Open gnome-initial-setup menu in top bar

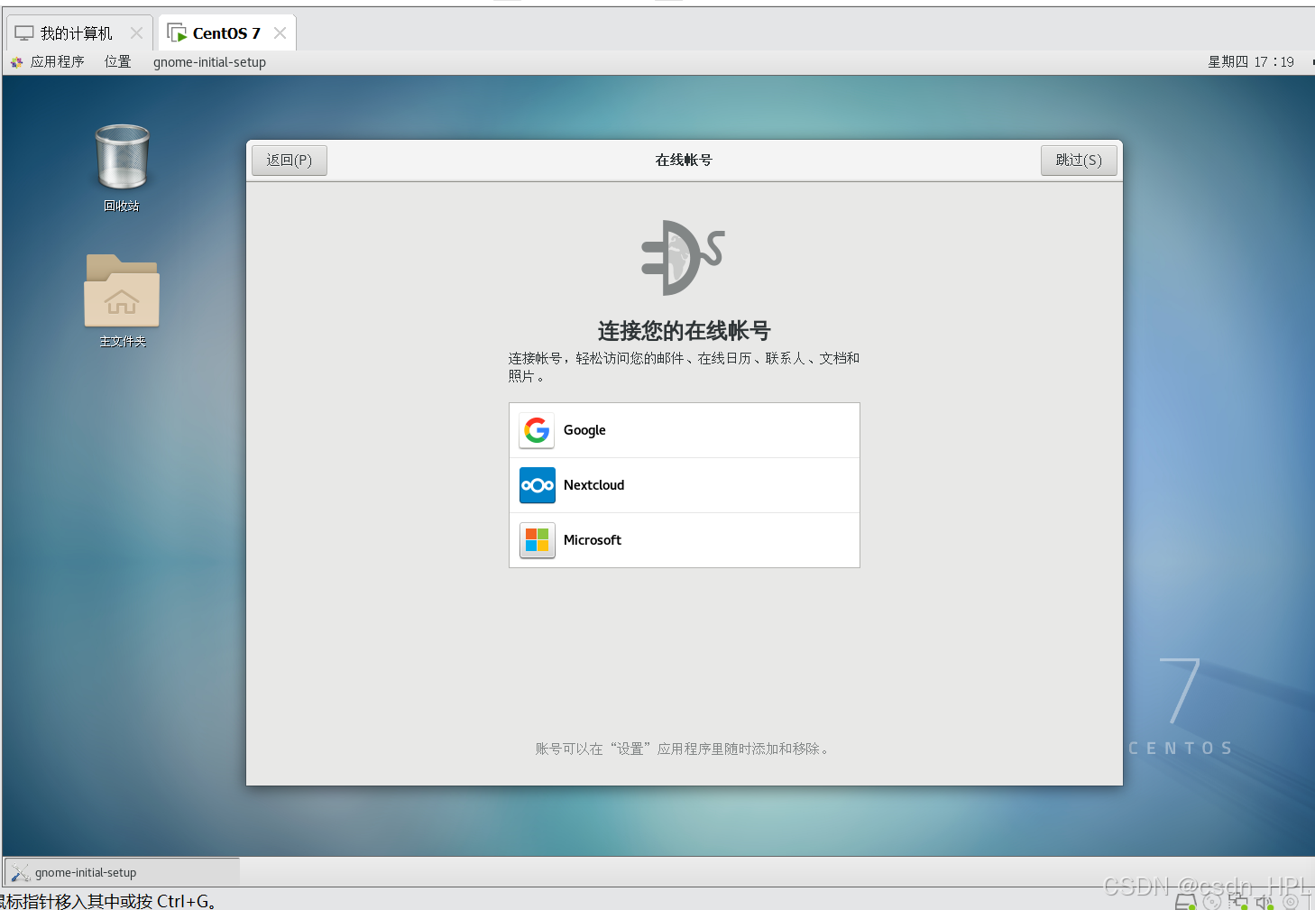tap(209, 61)
